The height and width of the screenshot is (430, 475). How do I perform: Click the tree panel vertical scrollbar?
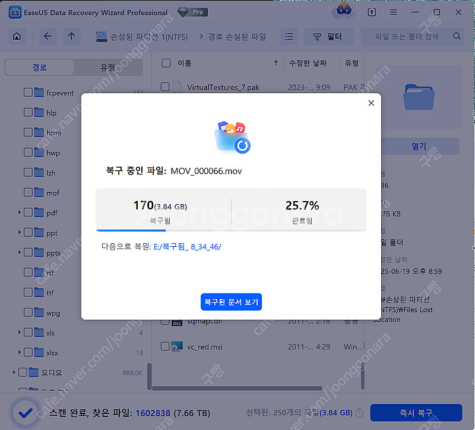pyautogui.click(x=149, y=377)
